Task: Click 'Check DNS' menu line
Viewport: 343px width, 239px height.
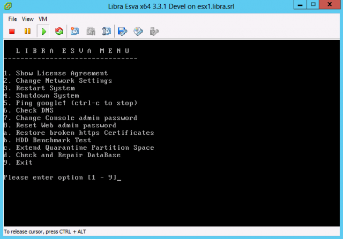Action: [28, 111]
